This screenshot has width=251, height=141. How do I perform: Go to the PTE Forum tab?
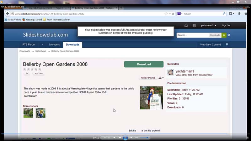[x=29, y=44]
